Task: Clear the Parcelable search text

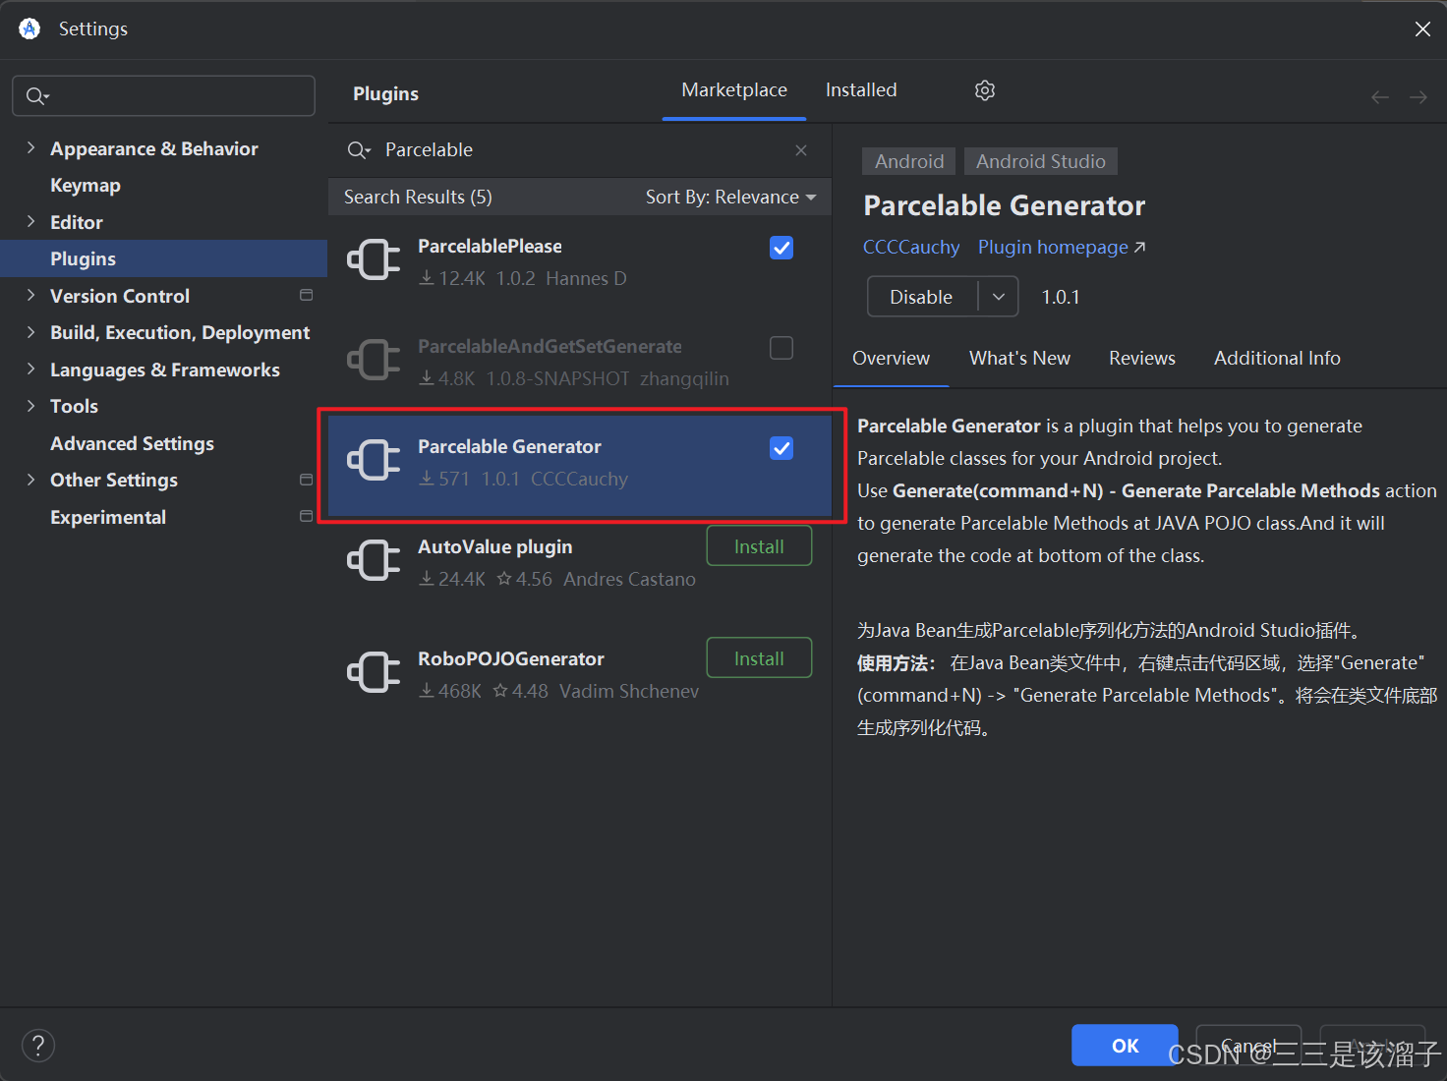Action: tap(801, 150)
